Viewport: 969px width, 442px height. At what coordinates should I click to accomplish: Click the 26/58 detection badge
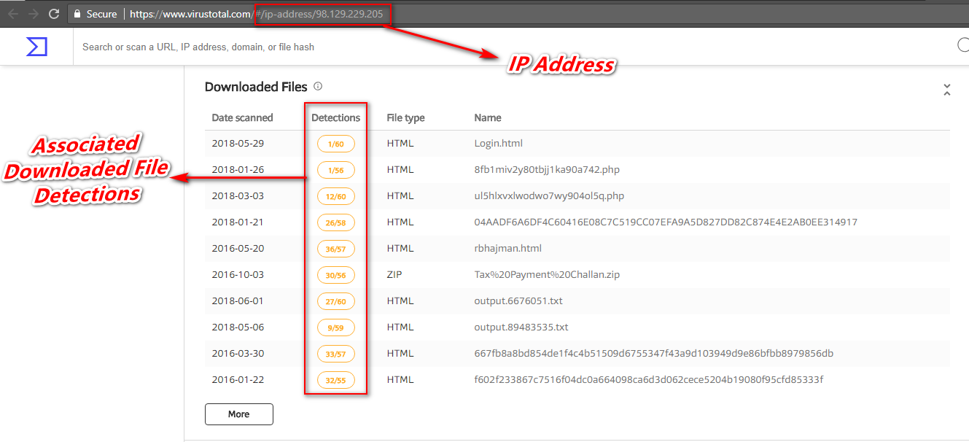(x=335, y=223)
